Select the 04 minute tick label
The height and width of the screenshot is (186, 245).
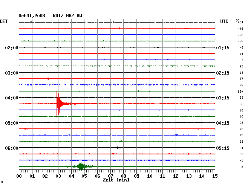point(71,176)
